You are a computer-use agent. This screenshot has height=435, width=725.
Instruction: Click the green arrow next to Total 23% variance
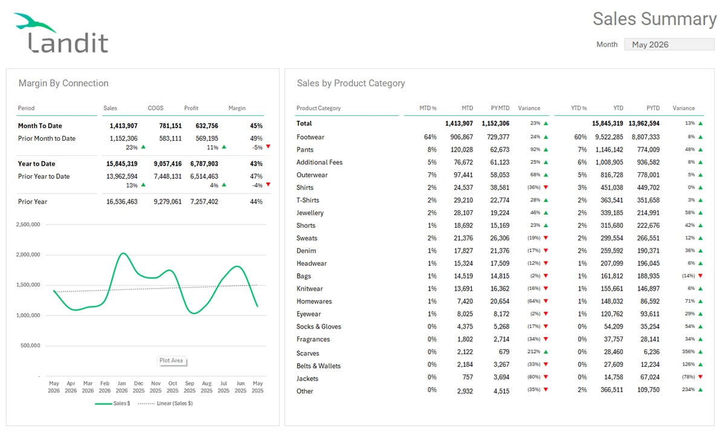pos(546,123)
